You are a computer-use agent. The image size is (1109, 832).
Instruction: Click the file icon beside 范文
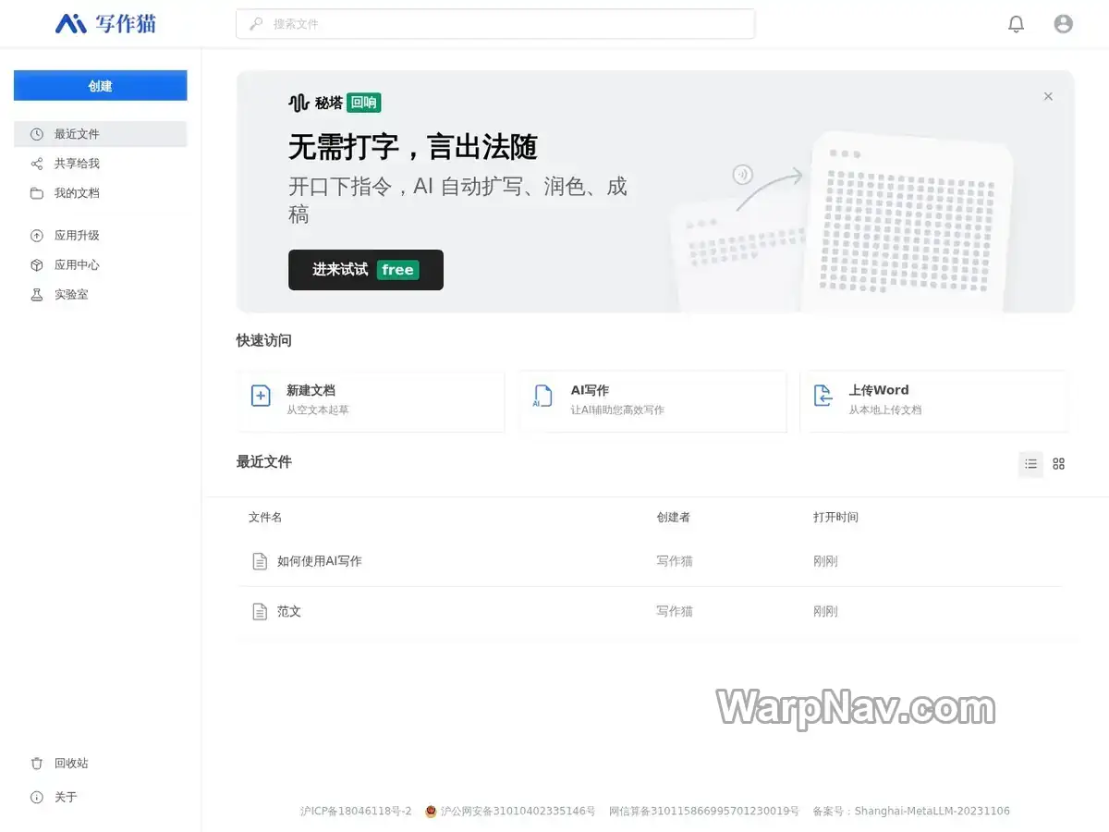[x=260, y=611]
